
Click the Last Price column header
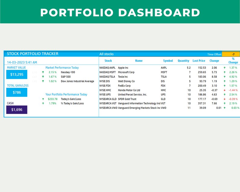click(199, 61)
